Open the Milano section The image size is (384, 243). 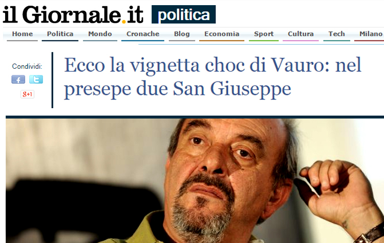click(x=370, y=34)
